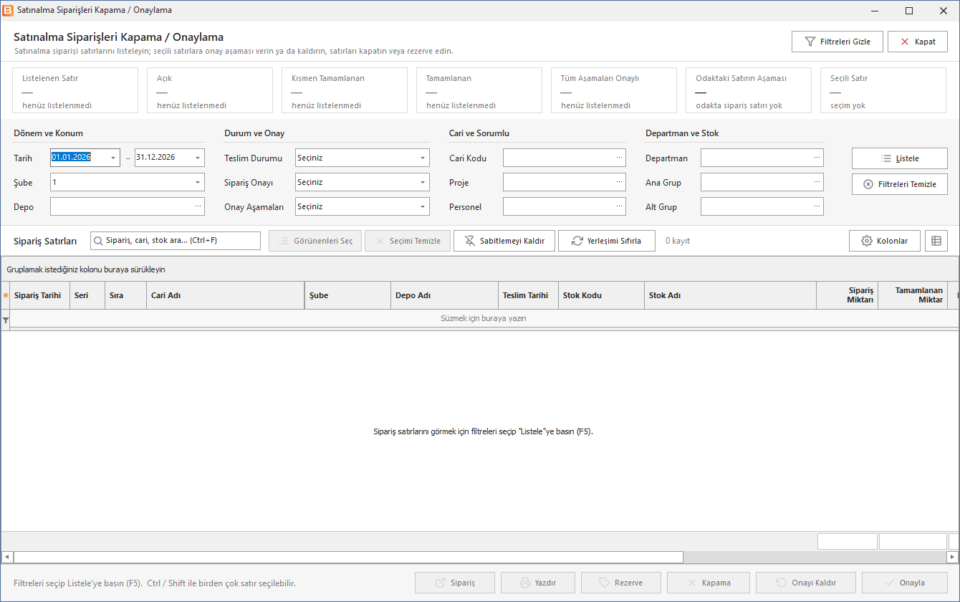The width and height of the screenshot is (960, 602).
Task: Click the Listele button
Action: click(900, 158)
